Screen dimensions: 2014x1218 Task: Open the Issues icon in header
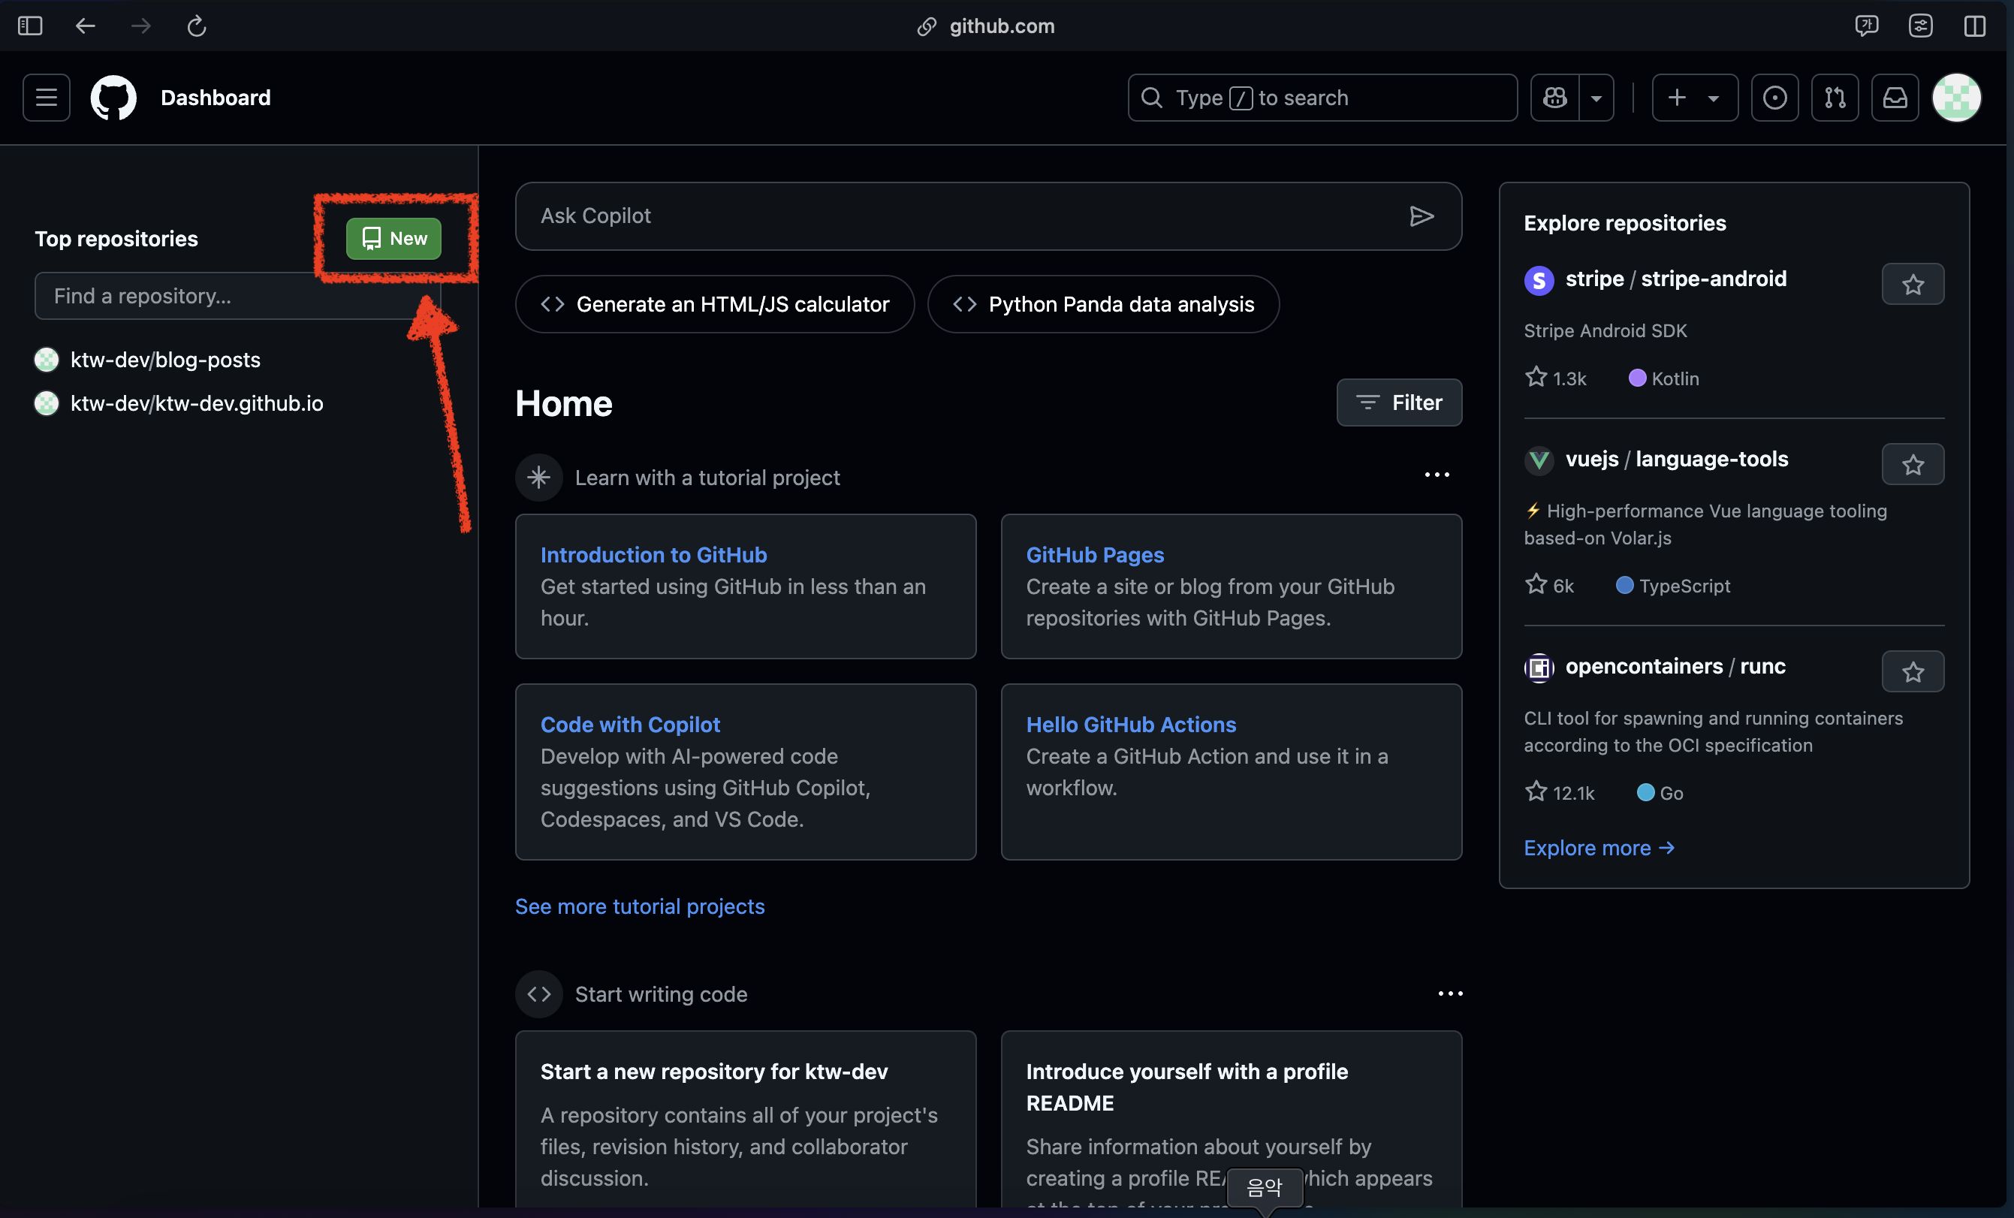pos(1774,98)
